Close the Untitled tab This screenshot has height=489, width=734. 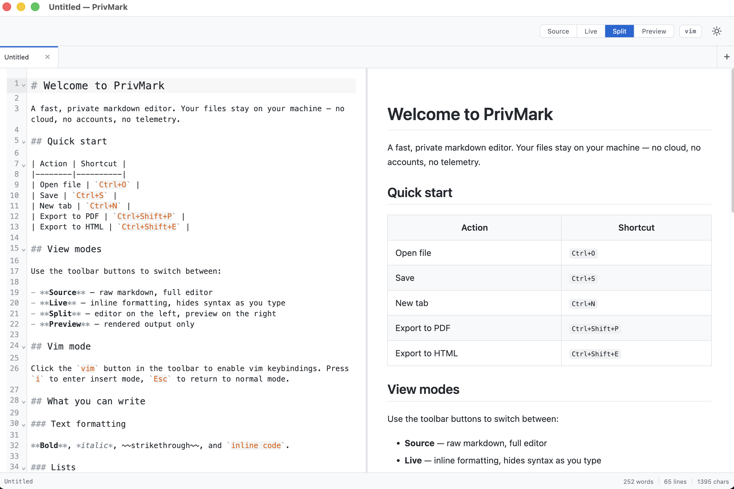click(47, 57)
